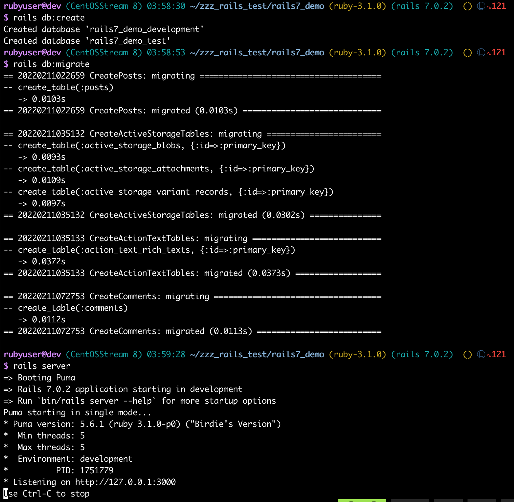Click the 'rails server' command text
Image resolution: width=514 pixels, height=502 pixels.
click(42, 366)
